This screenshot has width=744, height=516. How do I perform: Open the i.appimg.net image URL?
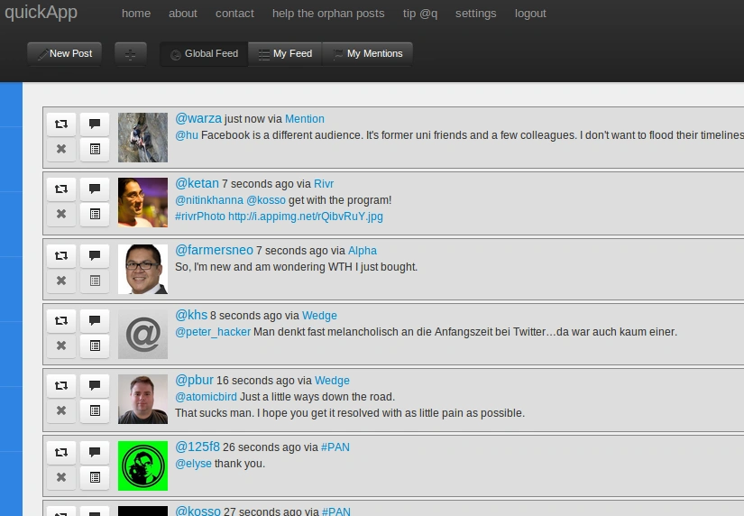pyautogui.click(x=306, y=217)
